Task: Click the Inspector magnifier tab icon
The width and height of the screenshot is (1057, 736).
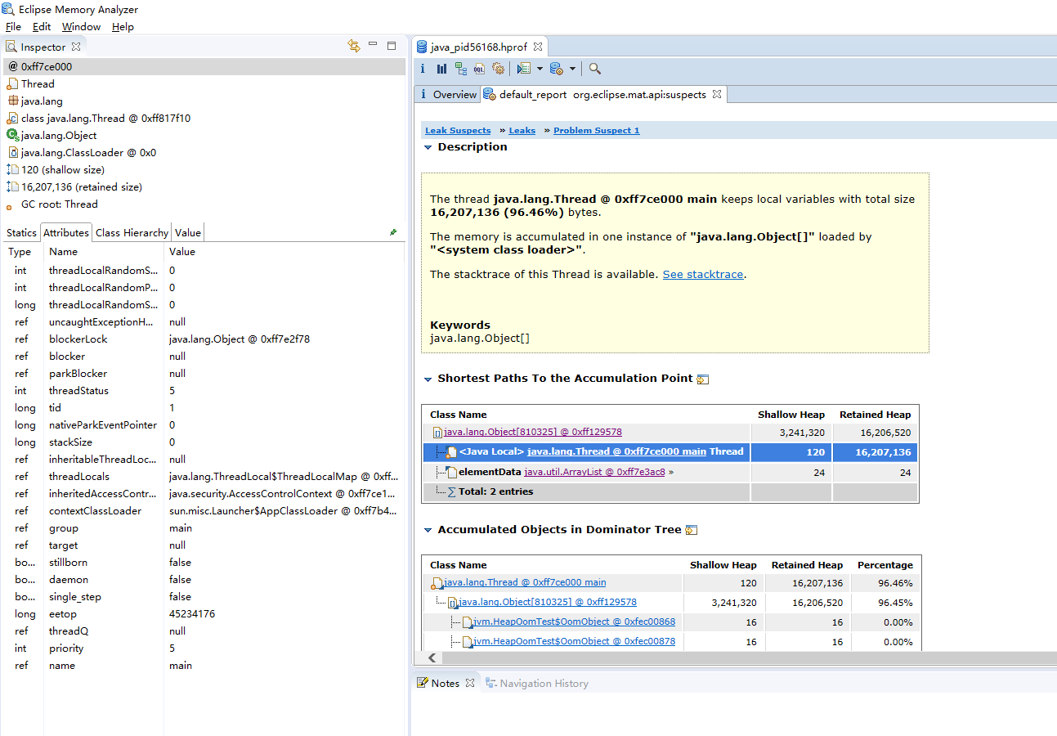Action: [11, 47]
